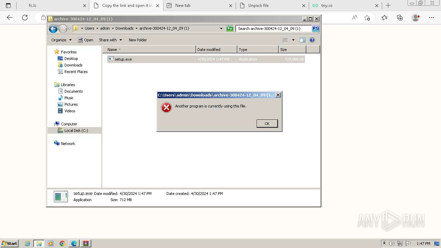
Task: Switch to the Unpack file tab
Action: click(272, 6)
